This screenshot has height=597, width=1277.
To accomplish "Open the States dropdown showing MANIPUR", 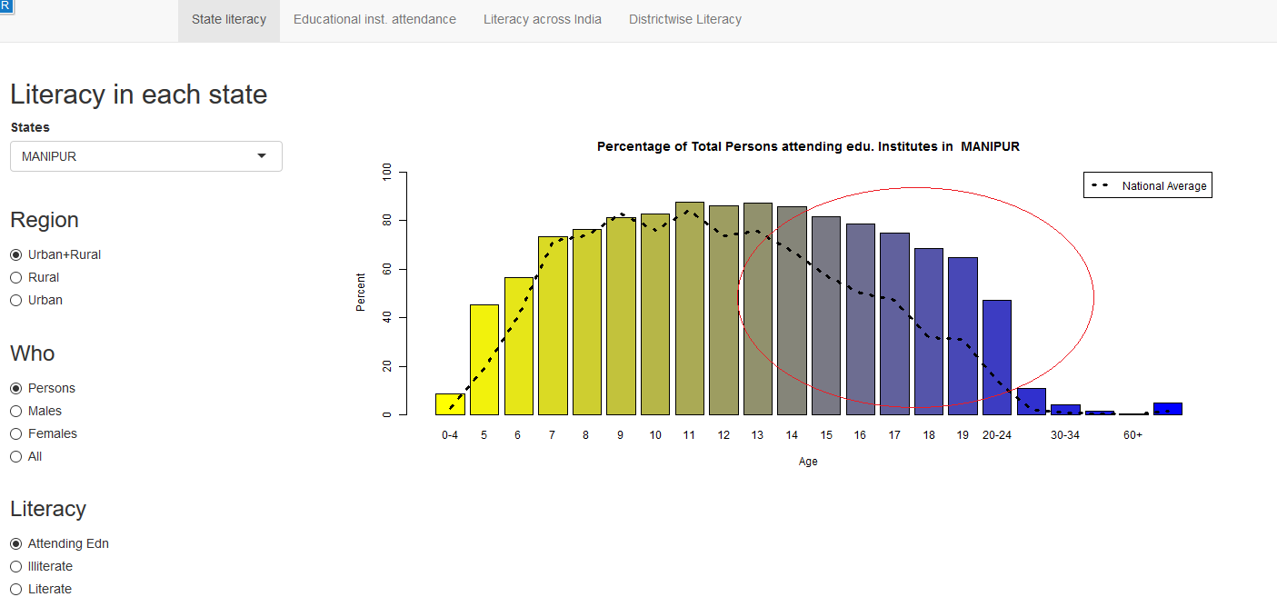I will pyautogui.click(x=146, y=156).
